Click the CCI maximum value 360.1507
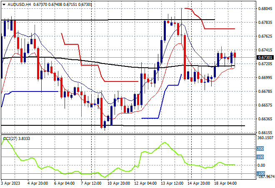Image resolution: width=275 pixels, height=188 pixels. pos(265,138)
